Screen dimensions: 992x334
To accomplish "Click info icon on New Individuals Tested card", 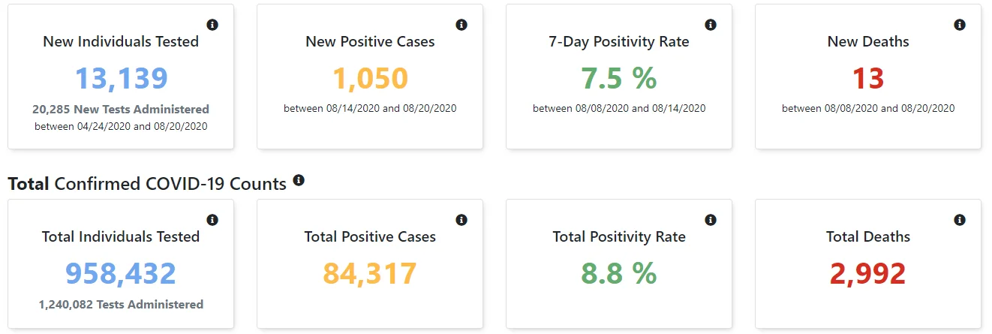I will click(212, 25).
